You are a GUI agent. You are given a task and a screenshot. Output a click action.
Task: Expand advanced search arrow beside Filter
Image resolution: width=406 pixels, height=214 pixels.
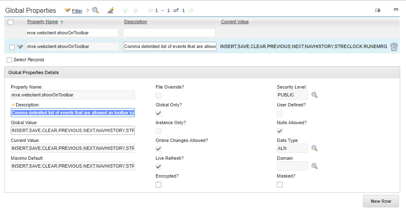[88, 10]
